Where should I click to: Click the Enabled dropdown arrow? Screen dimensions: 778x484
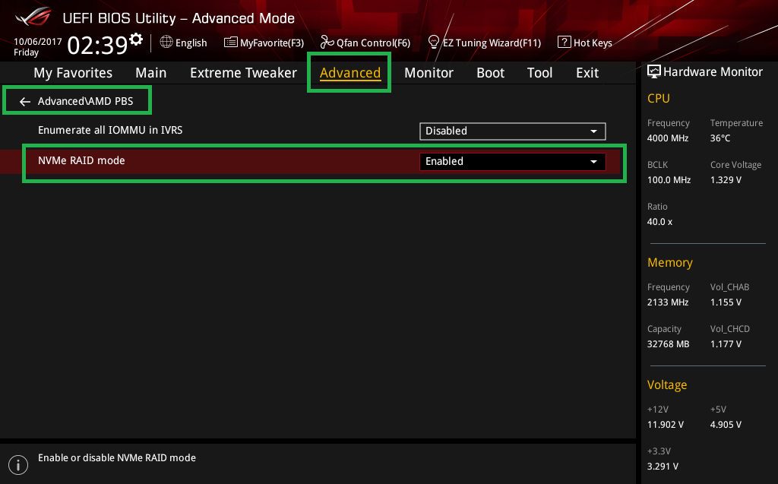pos(593,162)
